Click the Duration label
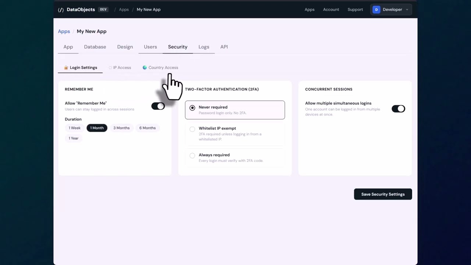The height and width of the screenshot is (265, 471). pos(73,119)
